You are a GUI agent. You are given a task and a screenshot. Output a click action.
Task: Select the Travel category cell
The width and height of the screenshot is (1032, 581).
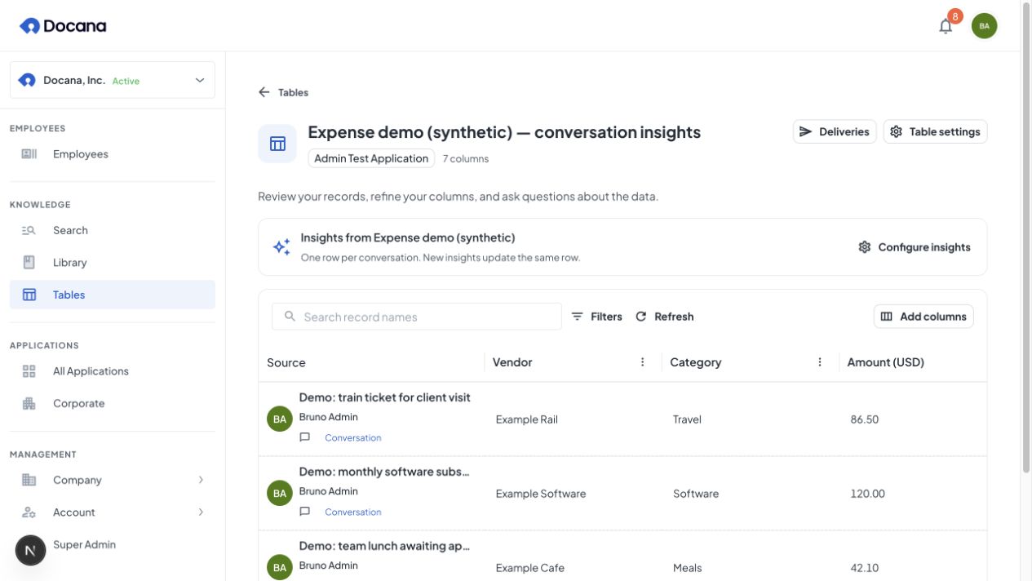coord(687,419)
